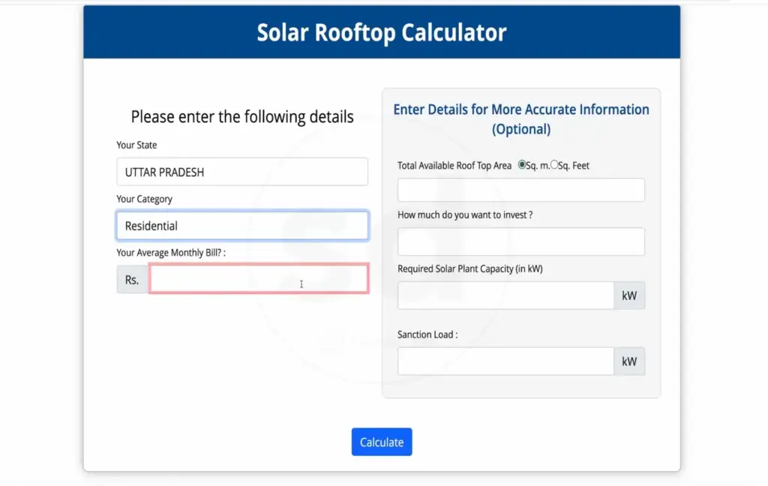Select the Sq. m. radio button
This screenshot has width=768, height=486.
tap(522, 164)
